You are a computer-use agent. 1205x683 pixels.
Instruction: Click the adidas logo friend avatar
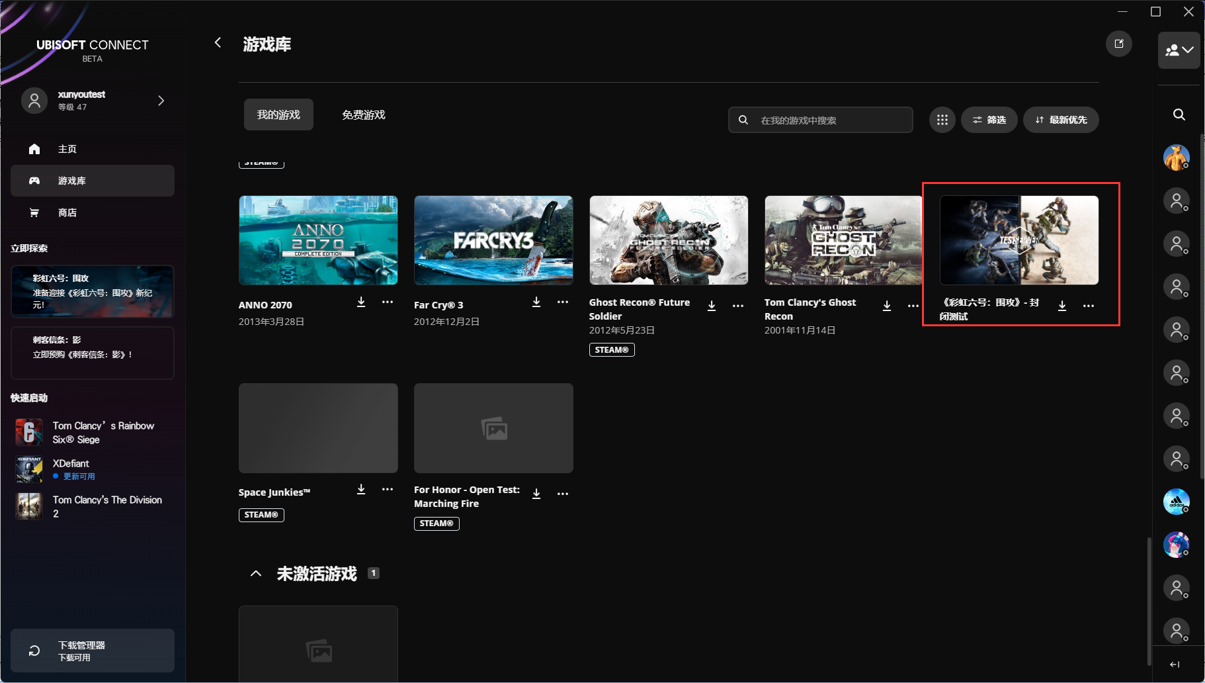[1177, 502]
